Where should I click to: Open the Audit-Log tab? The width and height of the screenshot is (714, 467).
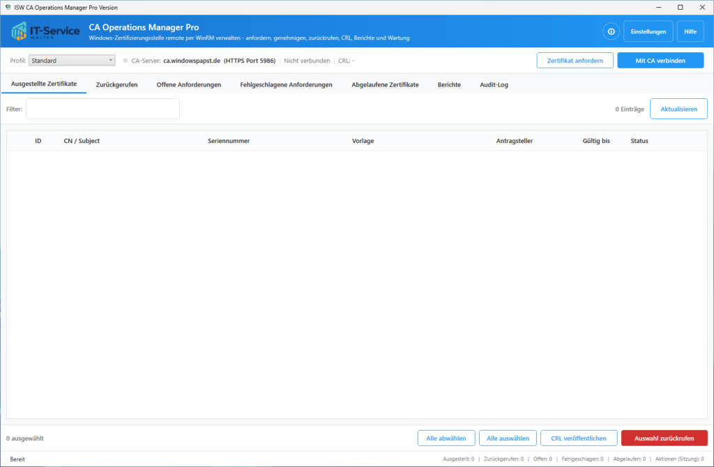(494, 84)
